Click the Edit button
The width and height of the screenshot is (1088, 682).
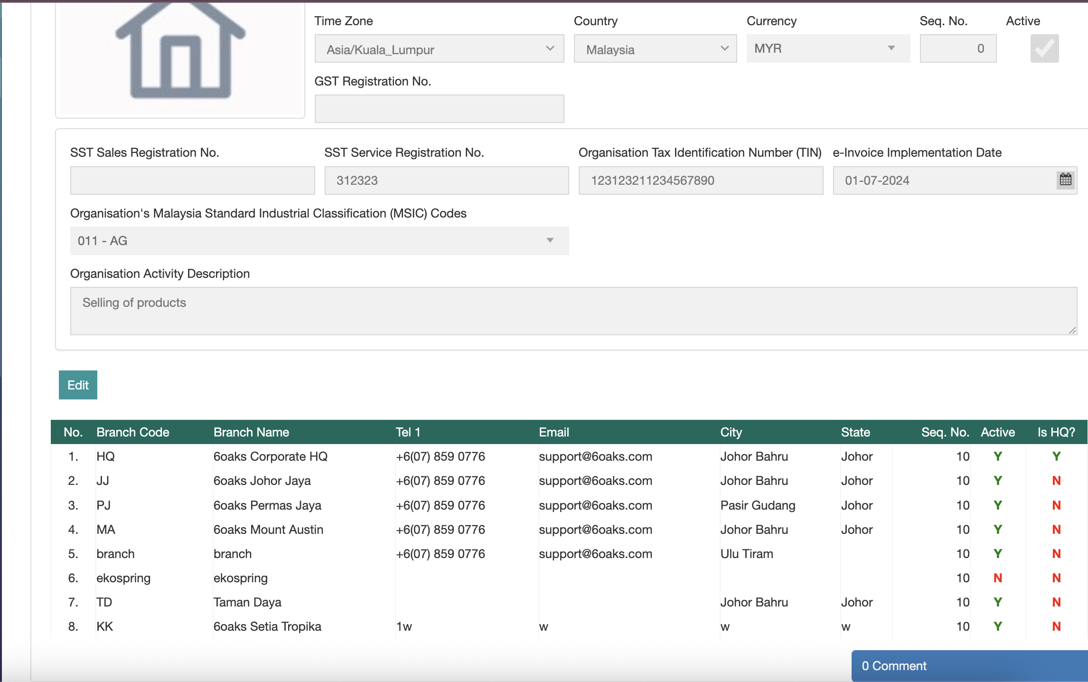click(x=78, y=385)
